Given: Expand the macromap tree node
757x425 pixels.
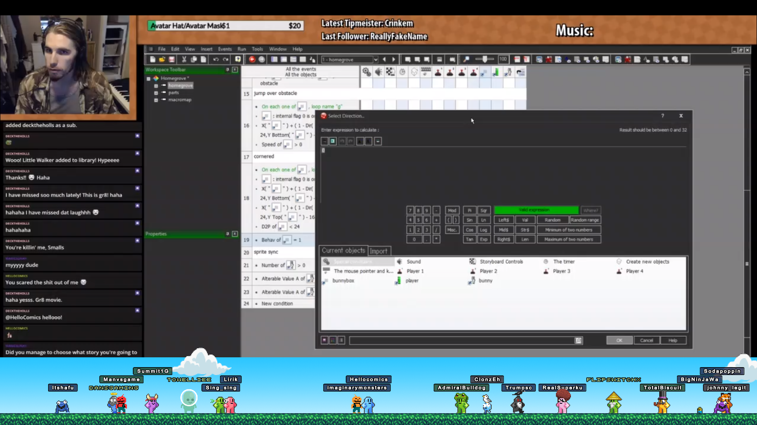Looking at the screenshot, I should point(156,100).
